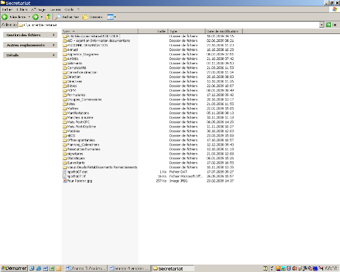Select the Conseil de direction folder name
Screen dimensions: 340x272
pyautogui.click(x=82, y=72)
